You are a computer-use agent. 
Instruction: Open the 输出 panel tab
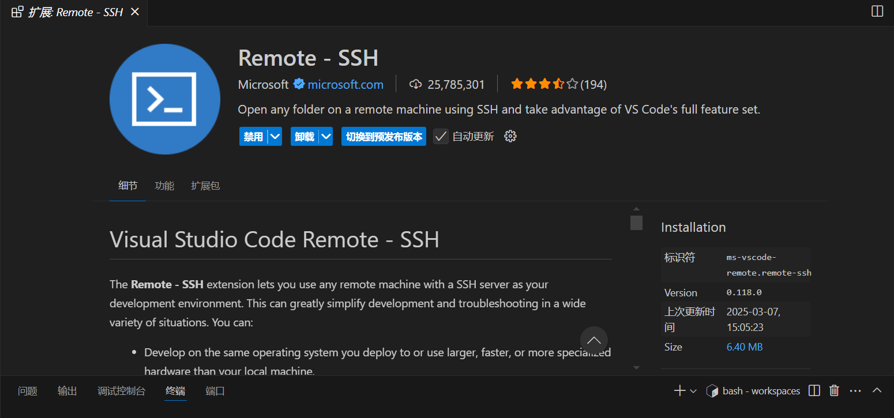pos(67,391)
